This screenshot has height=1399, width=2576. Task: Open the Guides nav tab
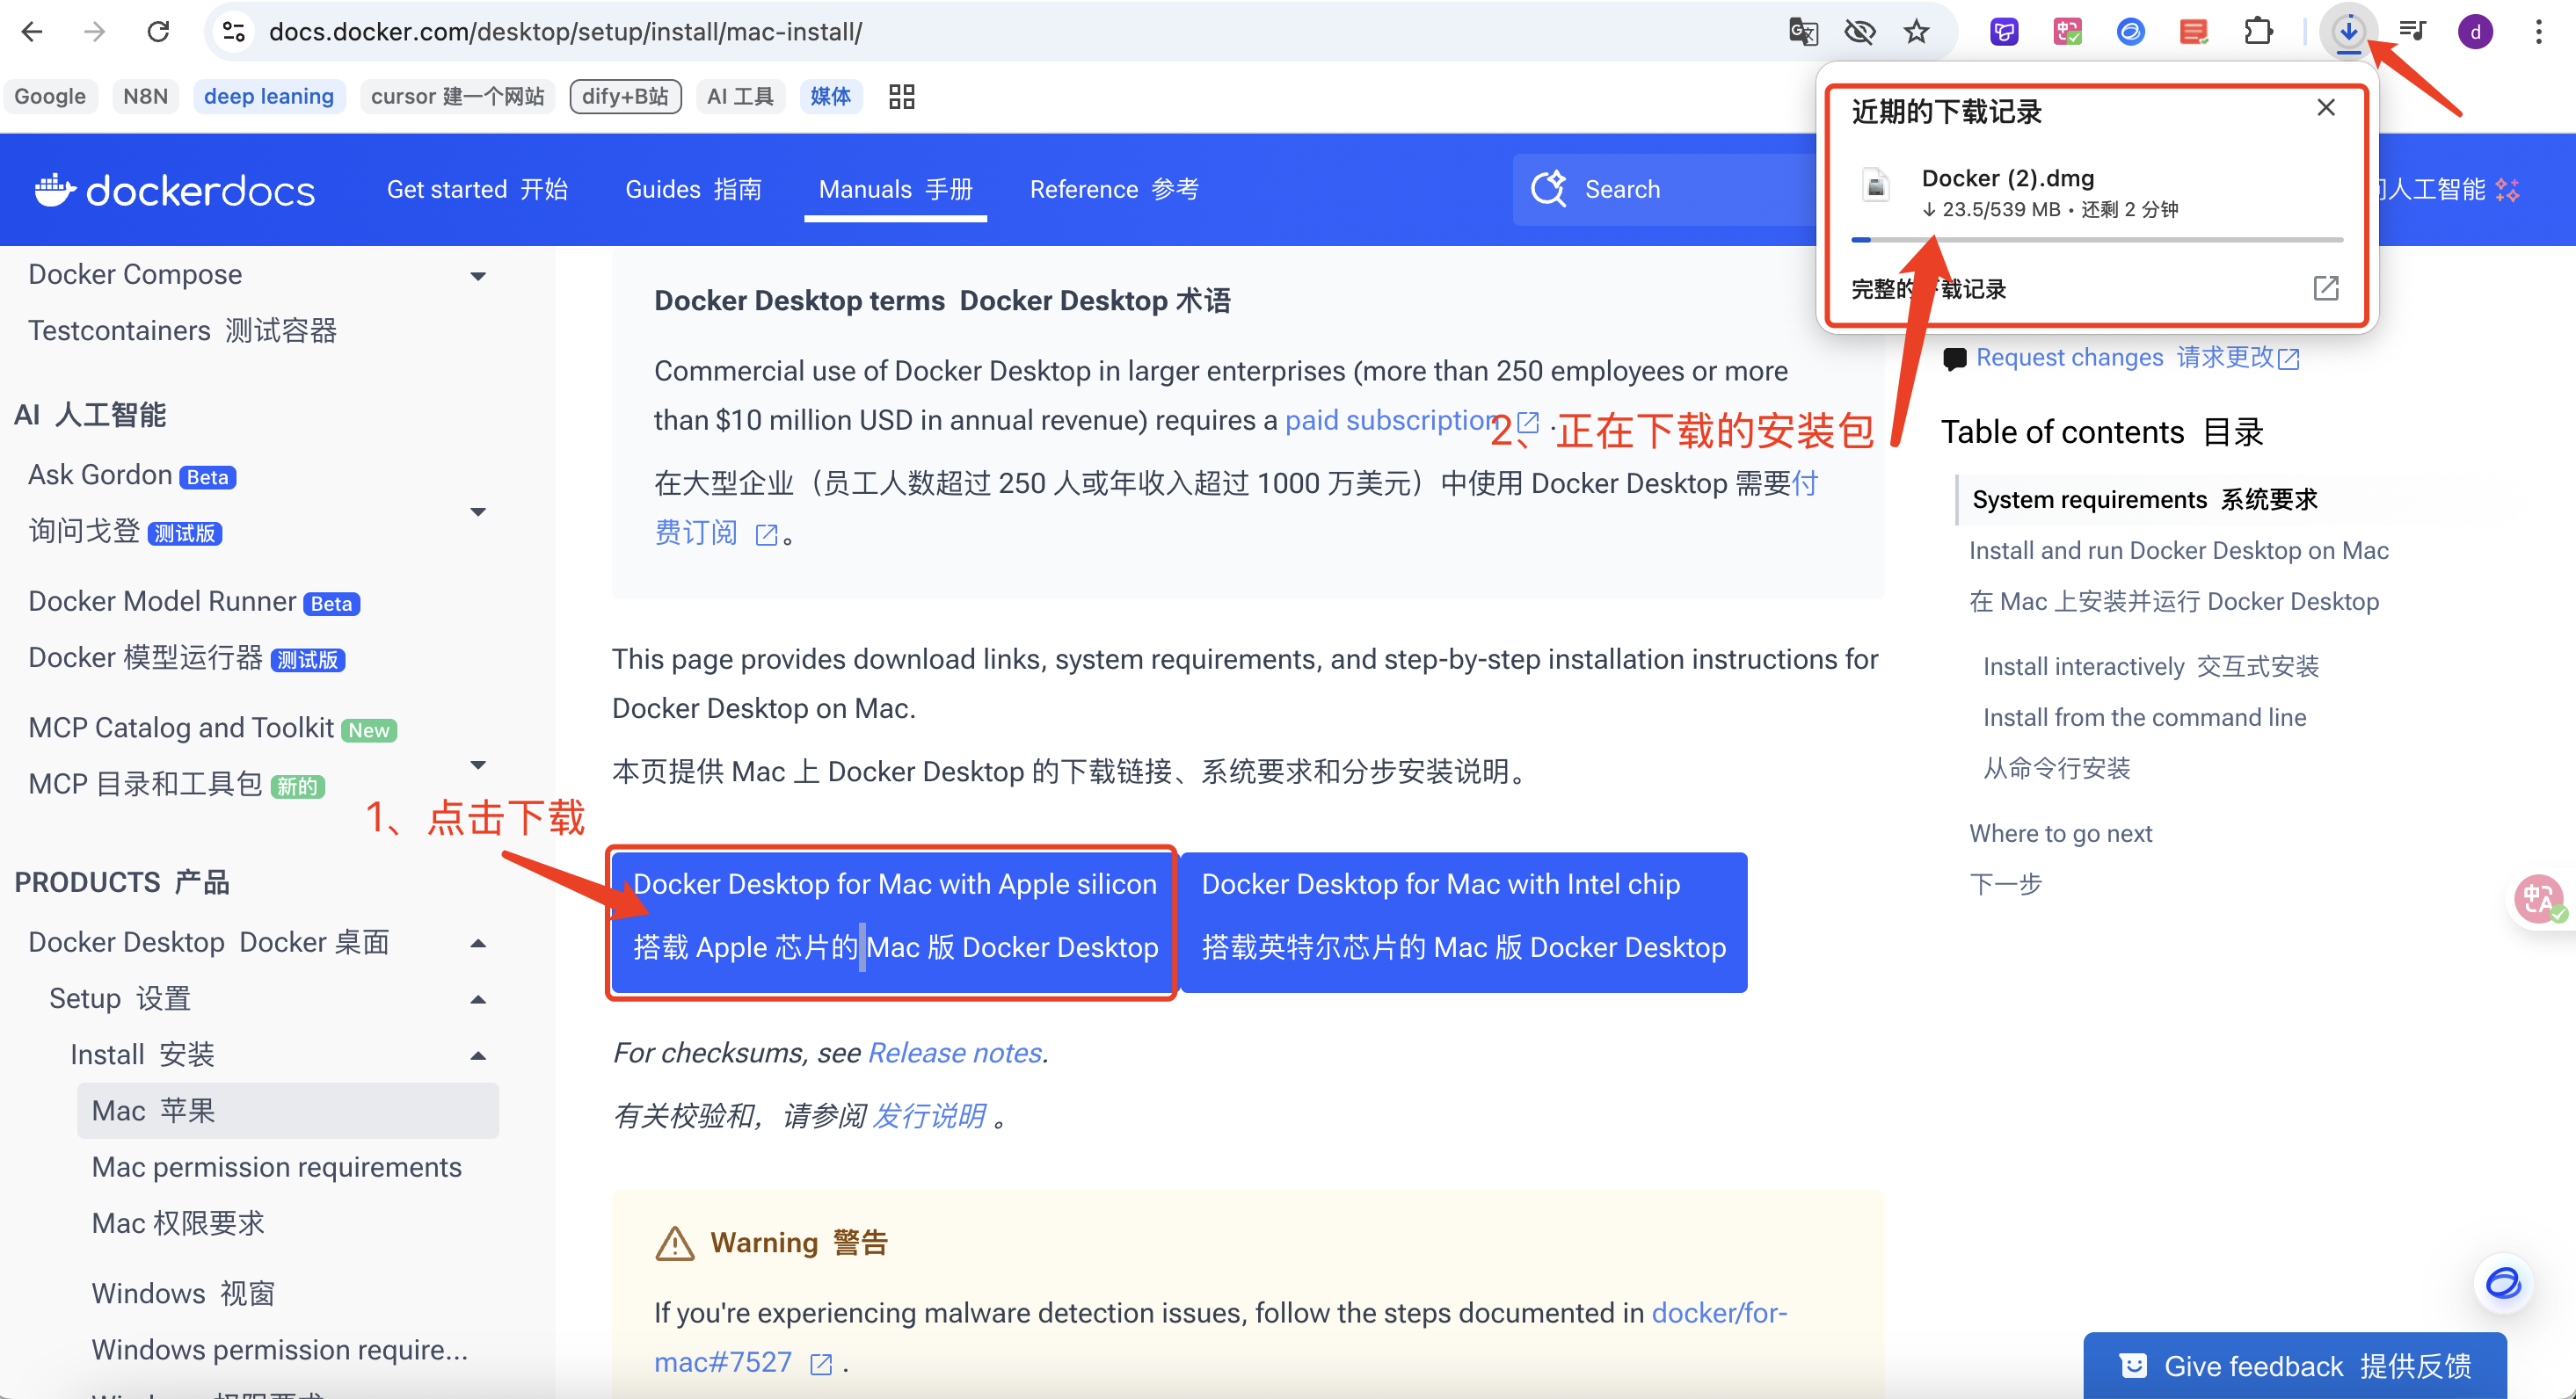click(x=693, y=189)
